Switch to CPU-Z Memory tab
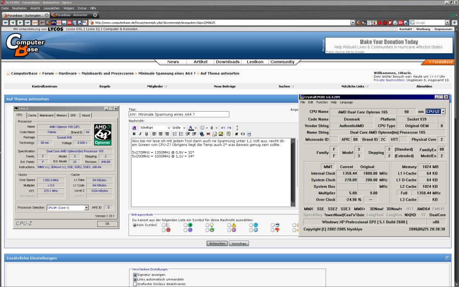The height and width of the screenshot is (287, 459). 62,115
